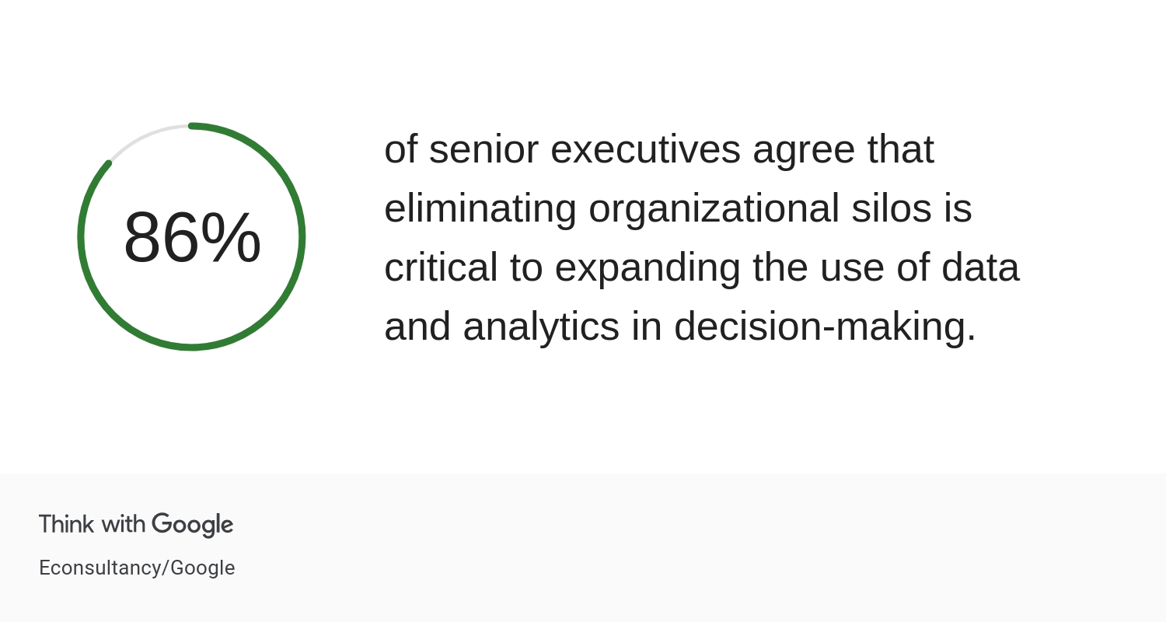
Task: Click the word 'Google' in the logo
Action: pyautogui.click(x=193, y=526)
